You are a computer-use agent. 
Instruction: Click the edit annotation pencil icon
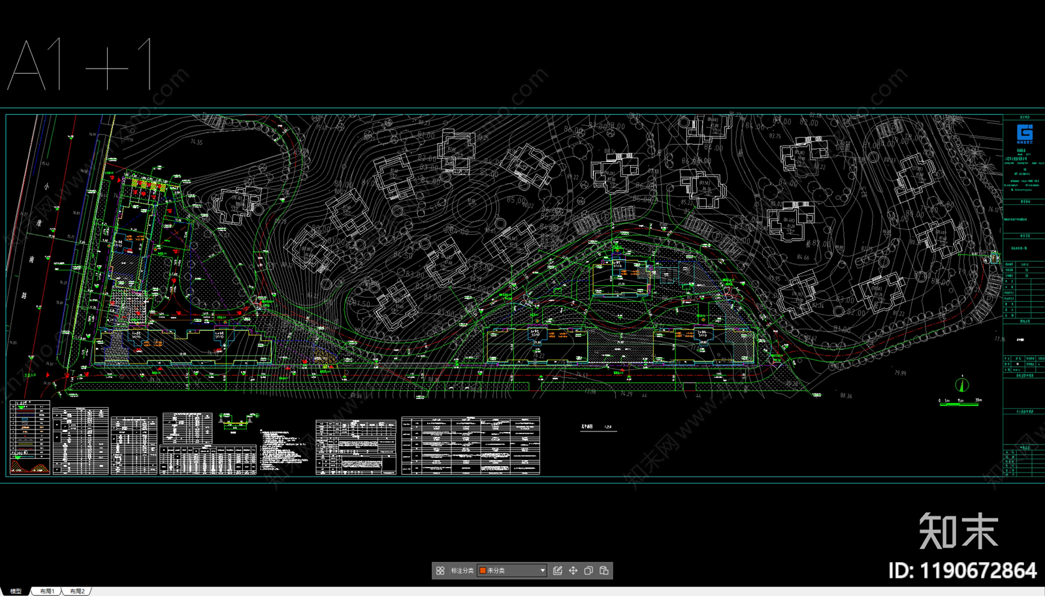pos(557,571)
